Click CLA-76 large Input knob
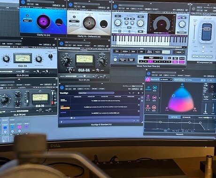216x178 pixels. 4,99
